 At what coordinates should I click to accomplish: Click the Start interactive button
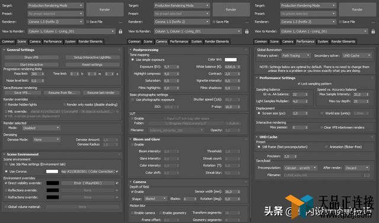coord(31,64)
